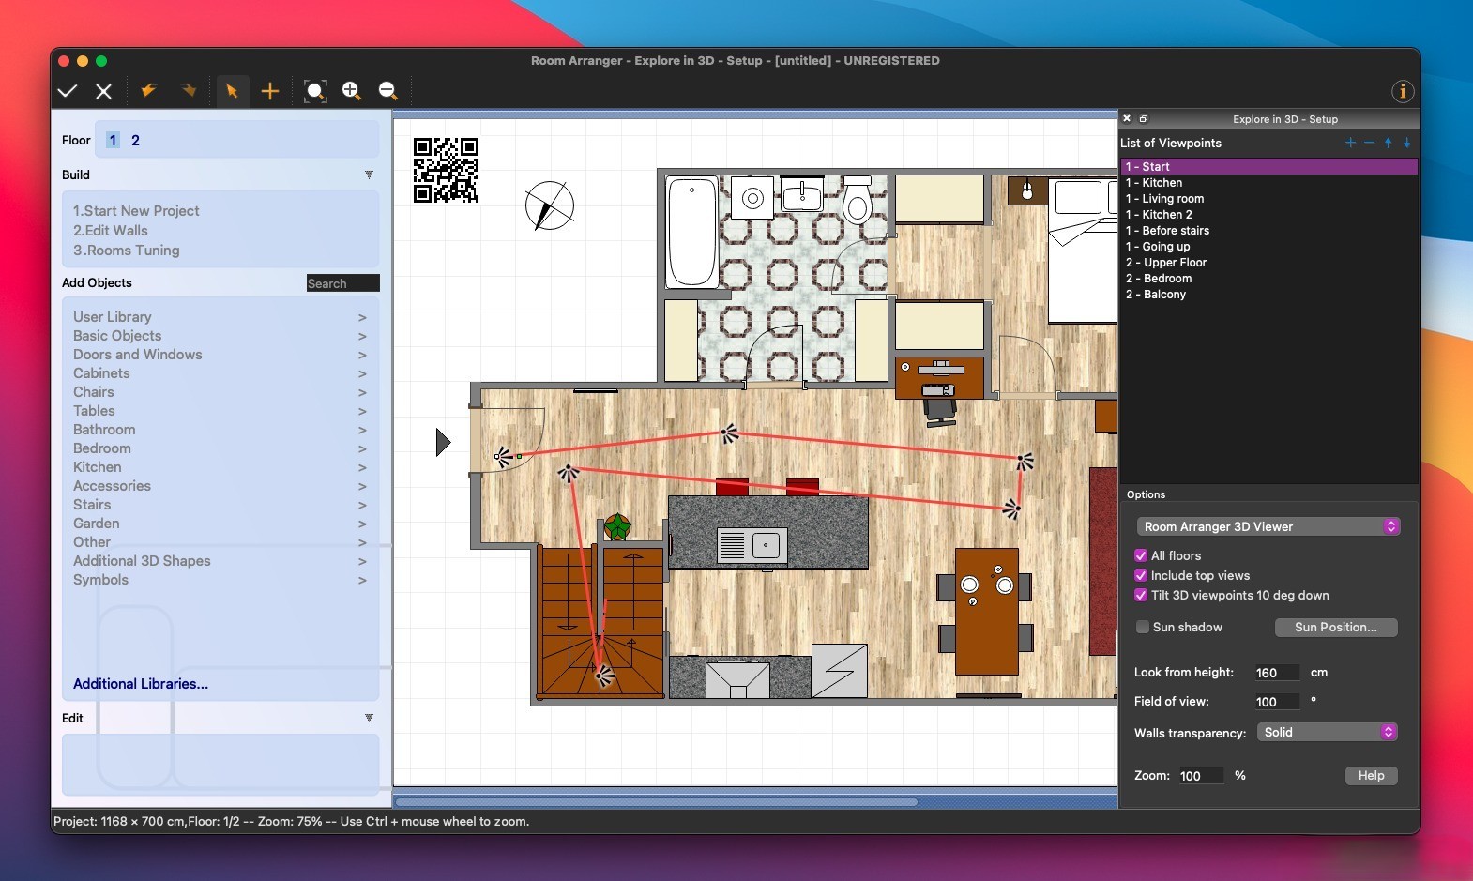Enable the Sun shadow checkbox
Viewport: 1473px width, 881px height.
(x=1143, y=627)
